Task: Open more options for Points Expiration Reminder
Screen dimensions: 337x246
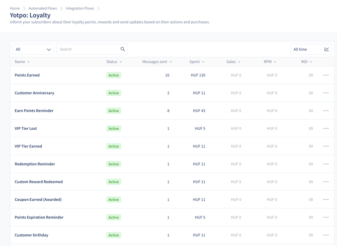Action: coord(326,217)
